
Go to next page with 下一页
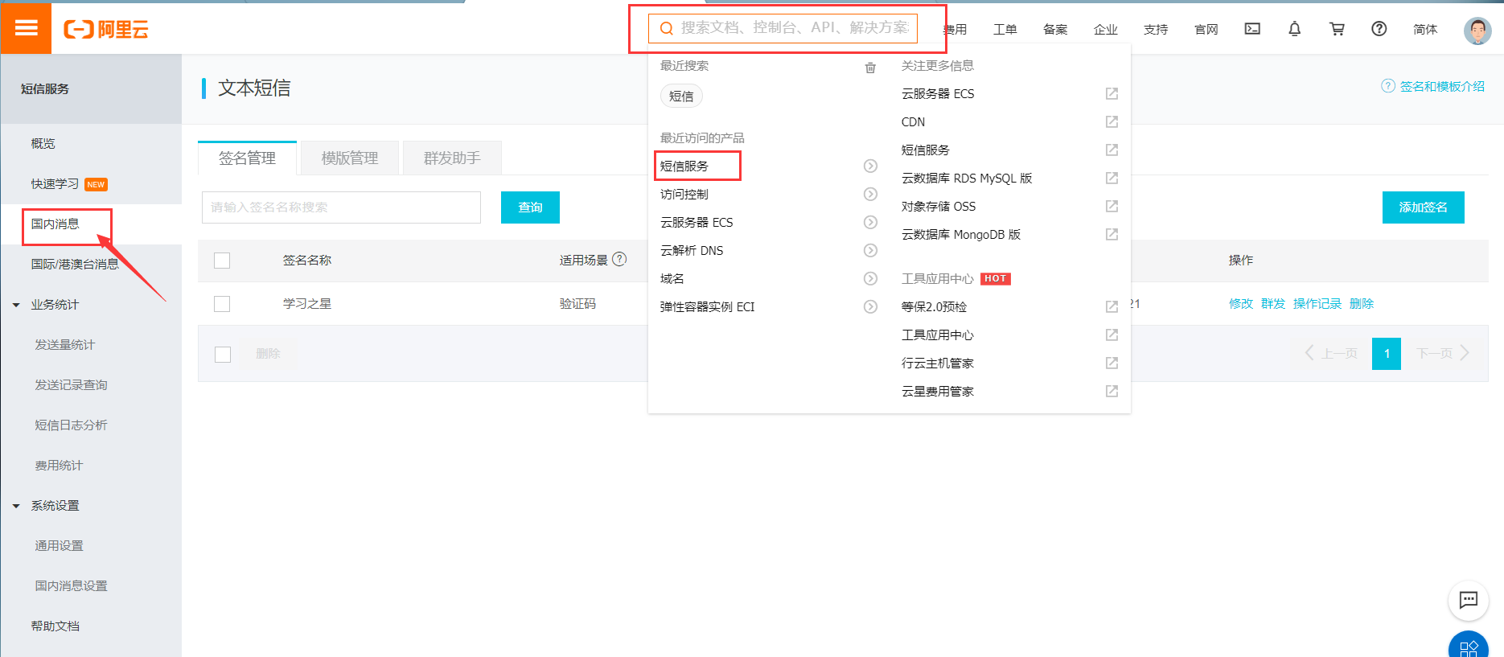pyautogui.click(x=1443, y=354)
